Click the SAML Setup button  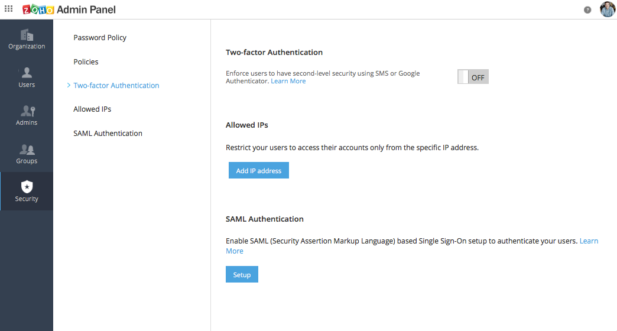242,274
